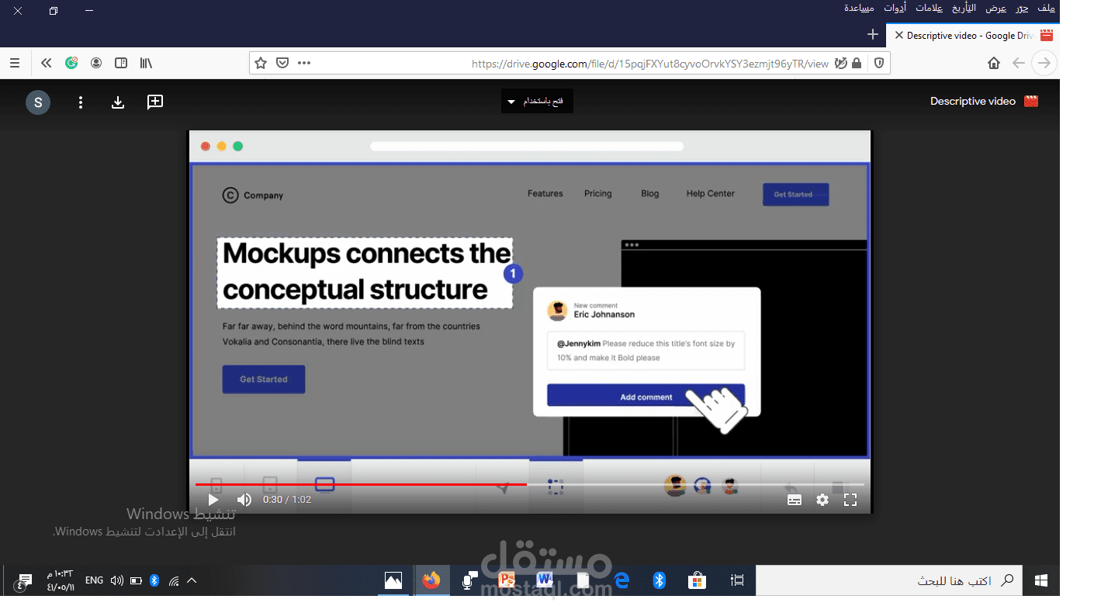Open the Google account avatar "S"

coord(38,102)
